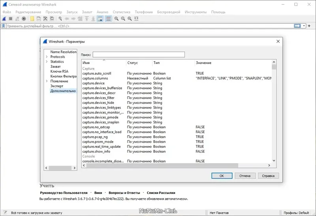This screenshot has height=216, width=316.
Task: Zoom out main window text
Action: click(123, 19)
